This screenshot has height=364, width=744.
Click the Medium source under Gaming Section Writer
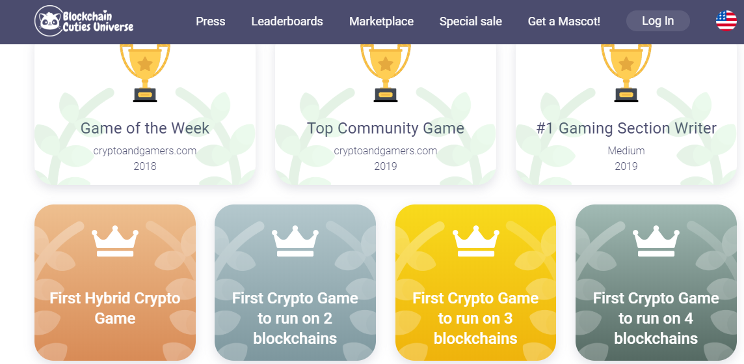pos(626,151)
